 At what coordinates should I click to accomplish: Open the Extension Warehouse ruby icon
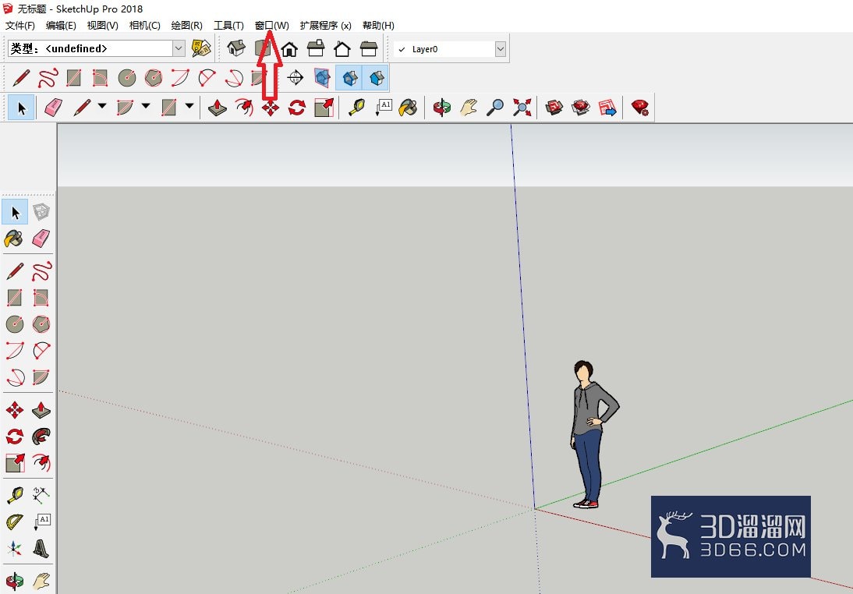point(639,107)
